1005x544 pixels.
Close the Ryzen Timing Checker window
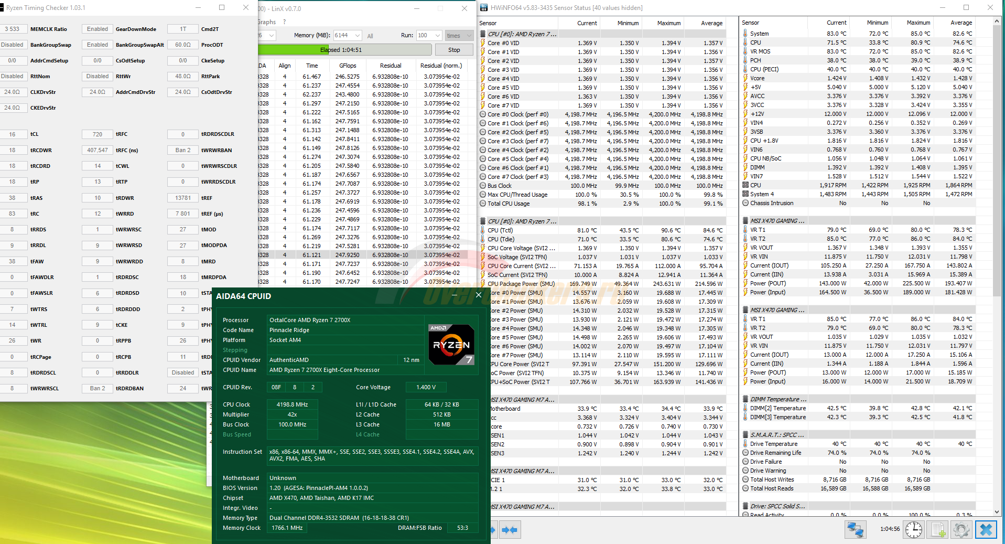[245, 8]
